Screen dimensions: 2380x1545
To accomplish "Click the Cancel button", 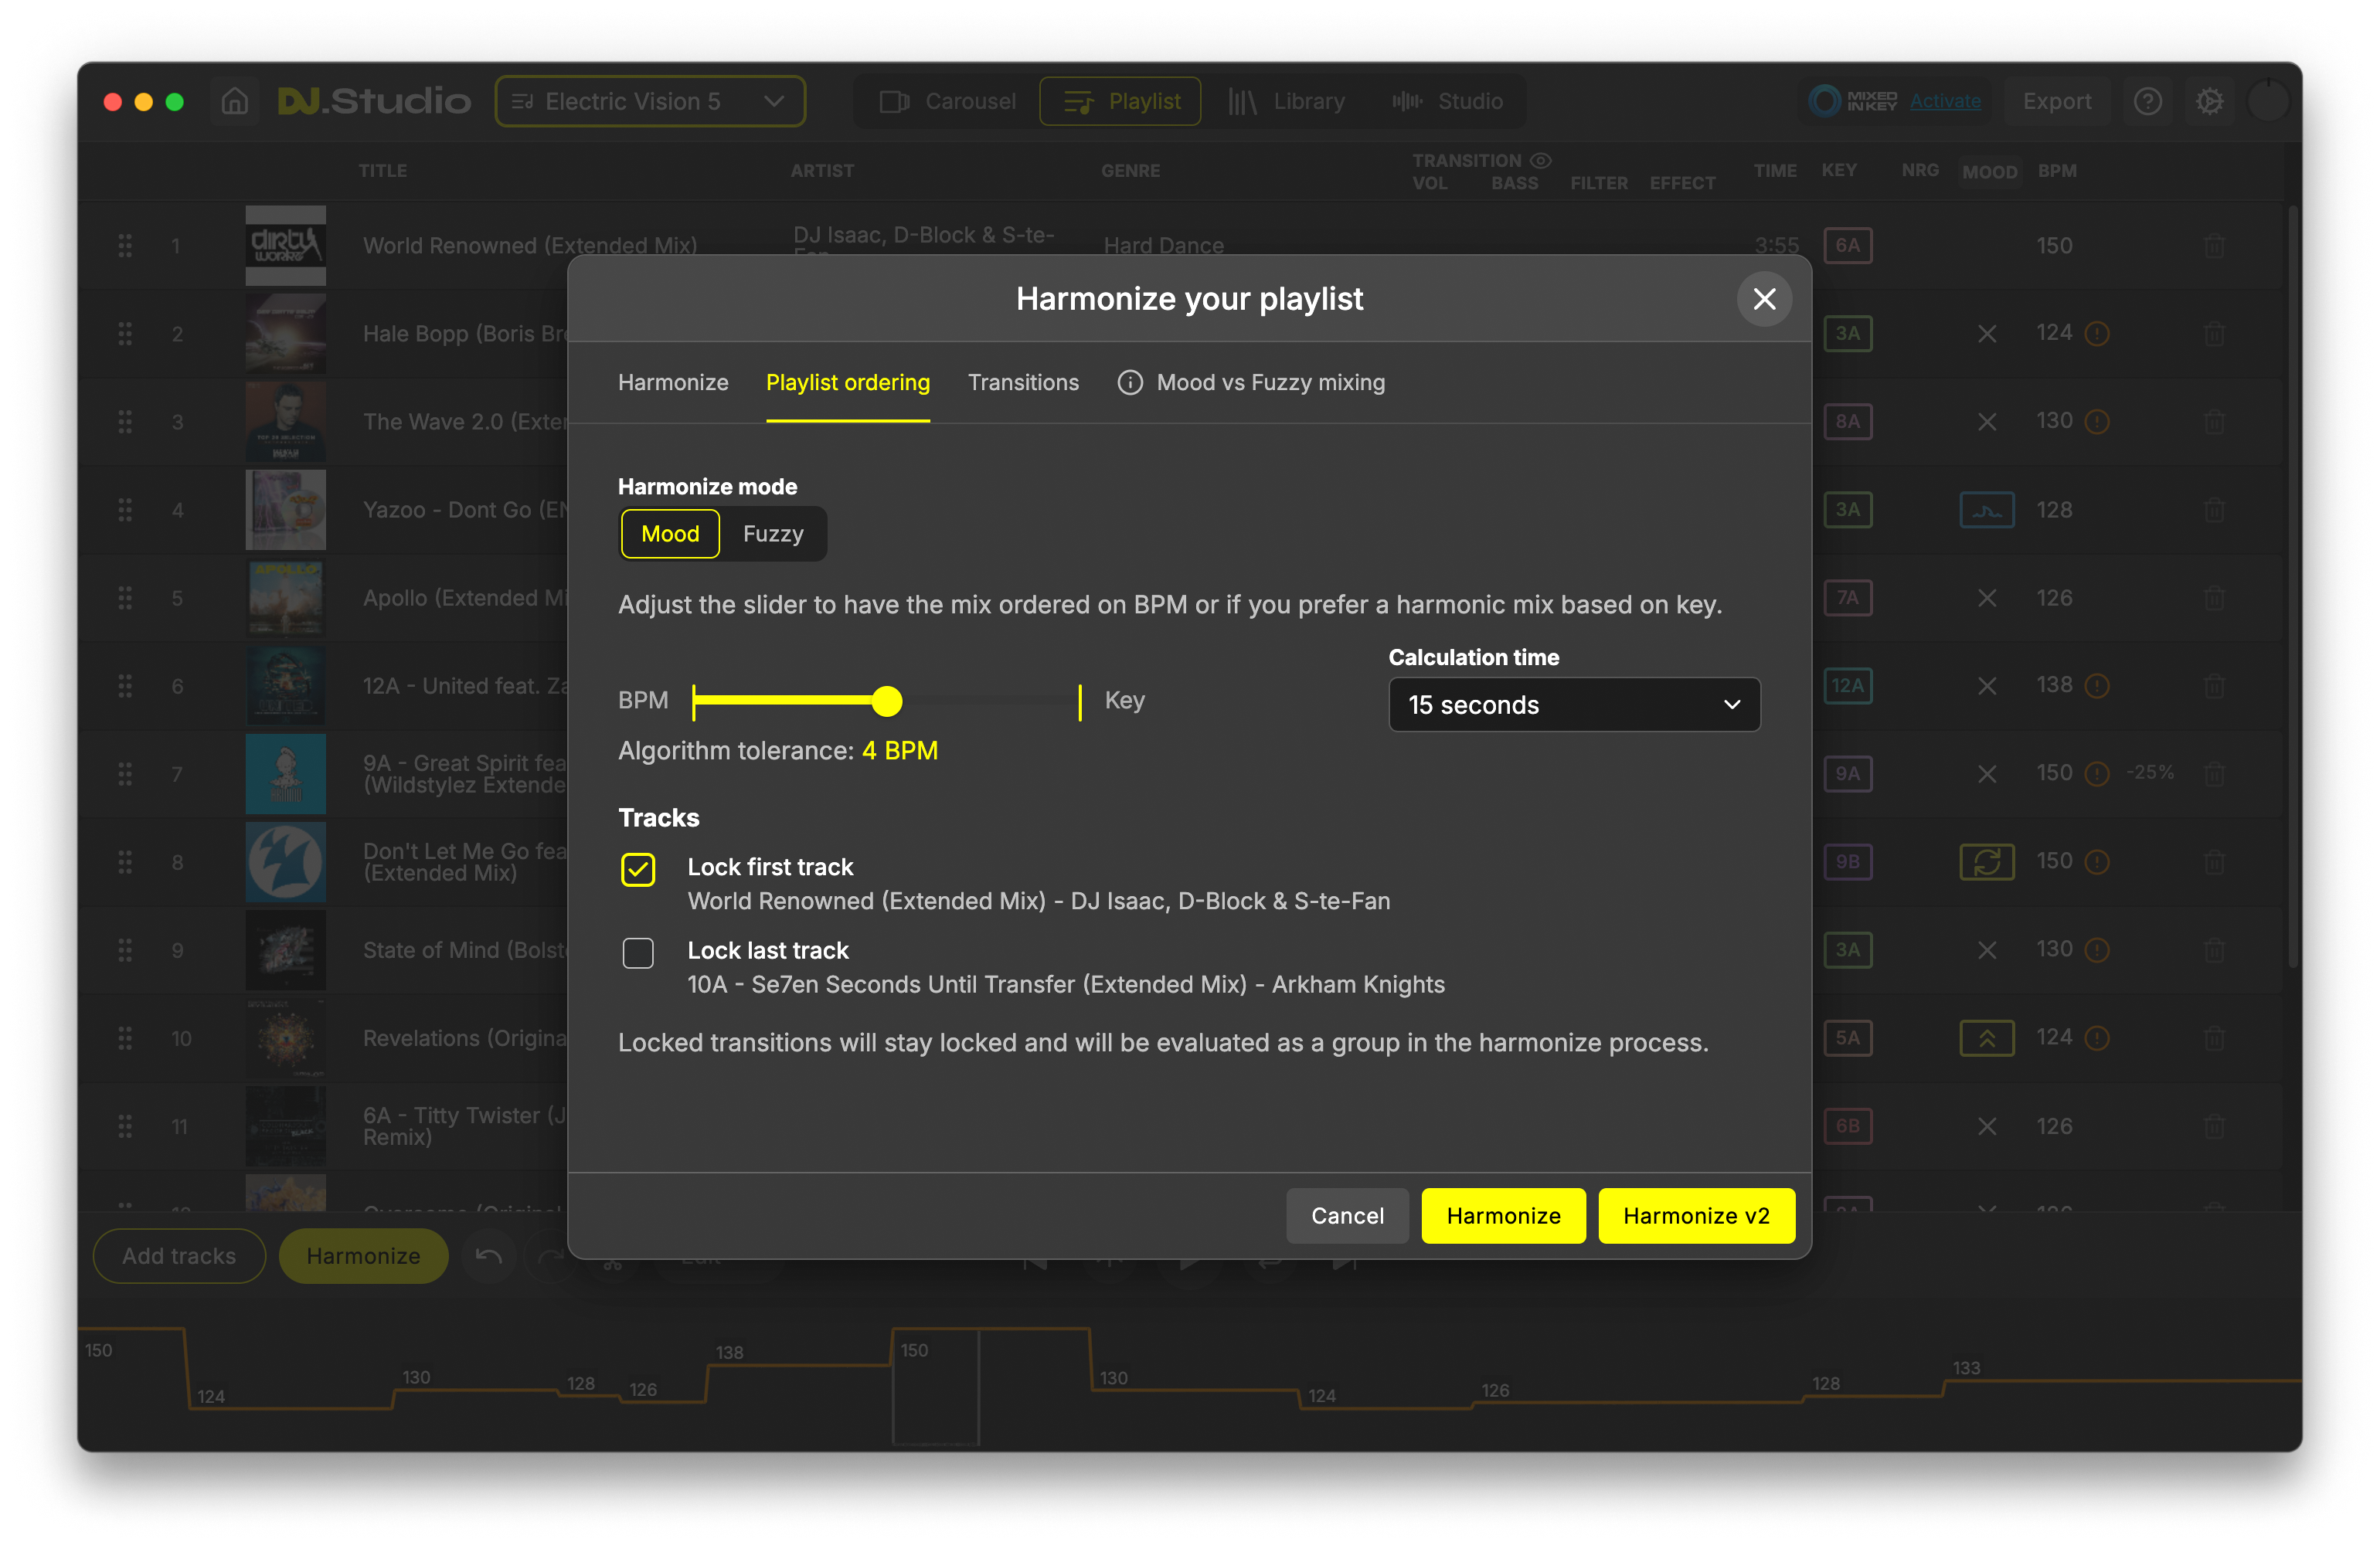I will point(1347,1216).
